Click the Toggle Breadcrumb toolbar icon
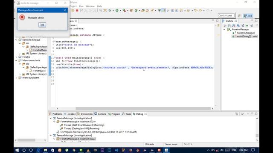 pos(159,10)
